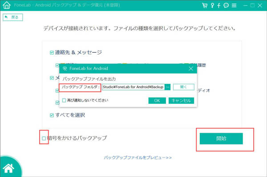Minimize the FoneLab window
Image resolution: width=267 pixels, height=177 pixels.
click(x=245, y=6)
